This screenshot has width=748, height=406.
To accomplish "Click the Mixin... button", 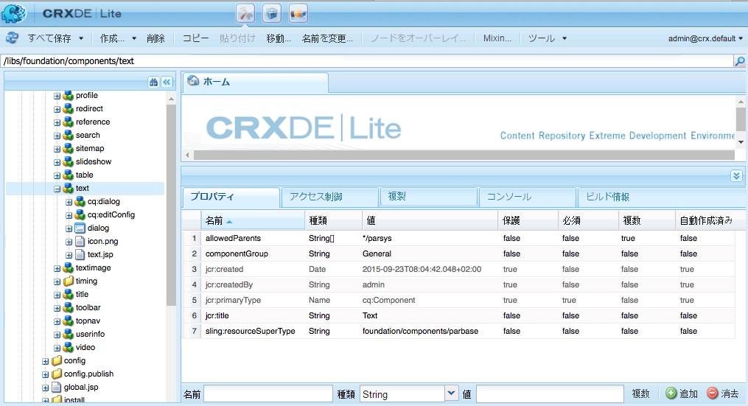I will click(x=497, y=38).
